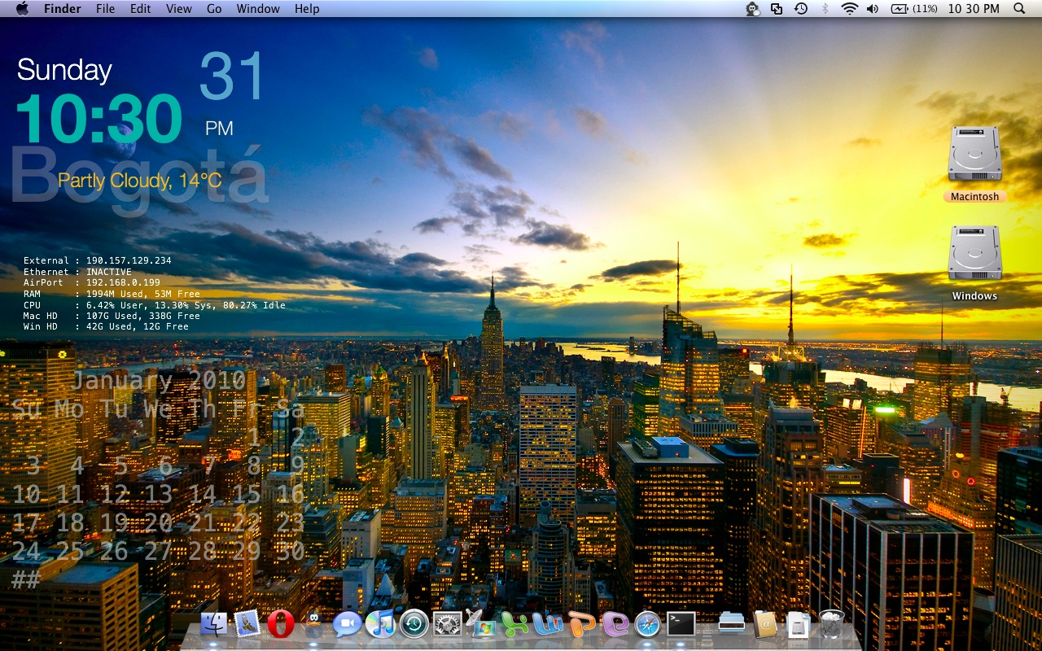Open Microsoft Entourage from the dock
This screenshot has height=651, width=1042.
click(615, 624)
